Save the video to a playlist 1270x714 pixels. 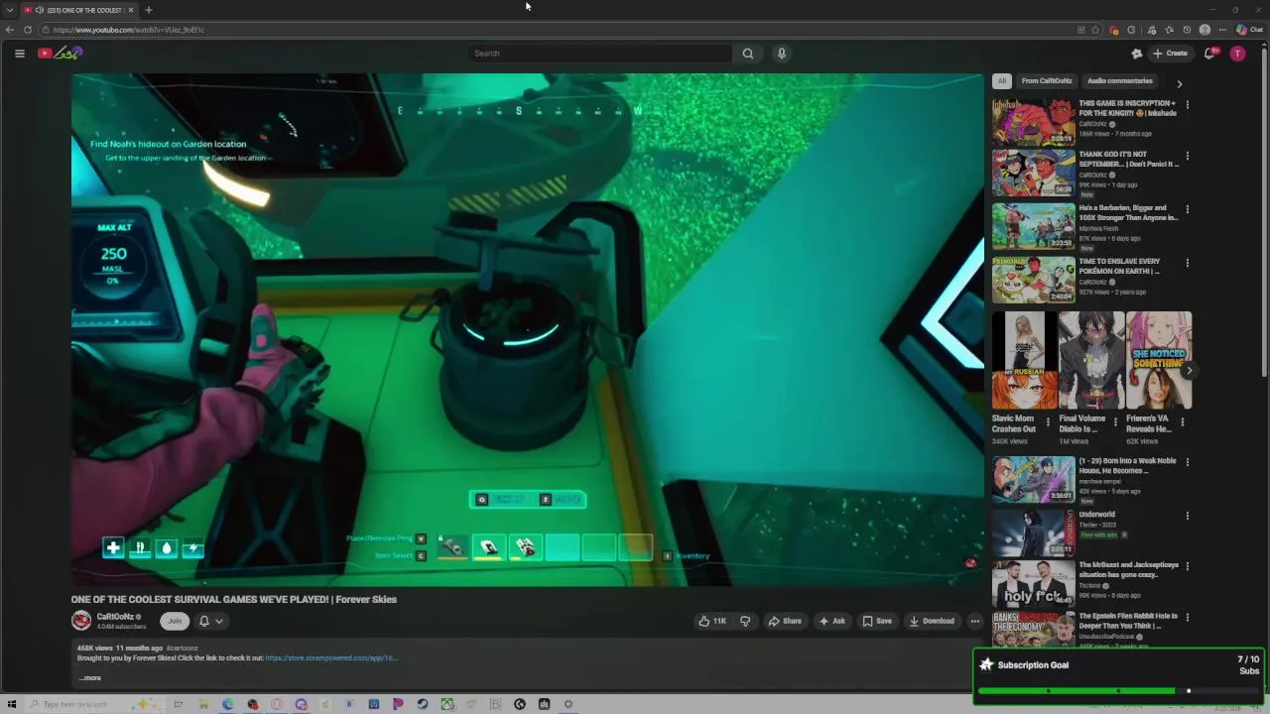(877, 621)
